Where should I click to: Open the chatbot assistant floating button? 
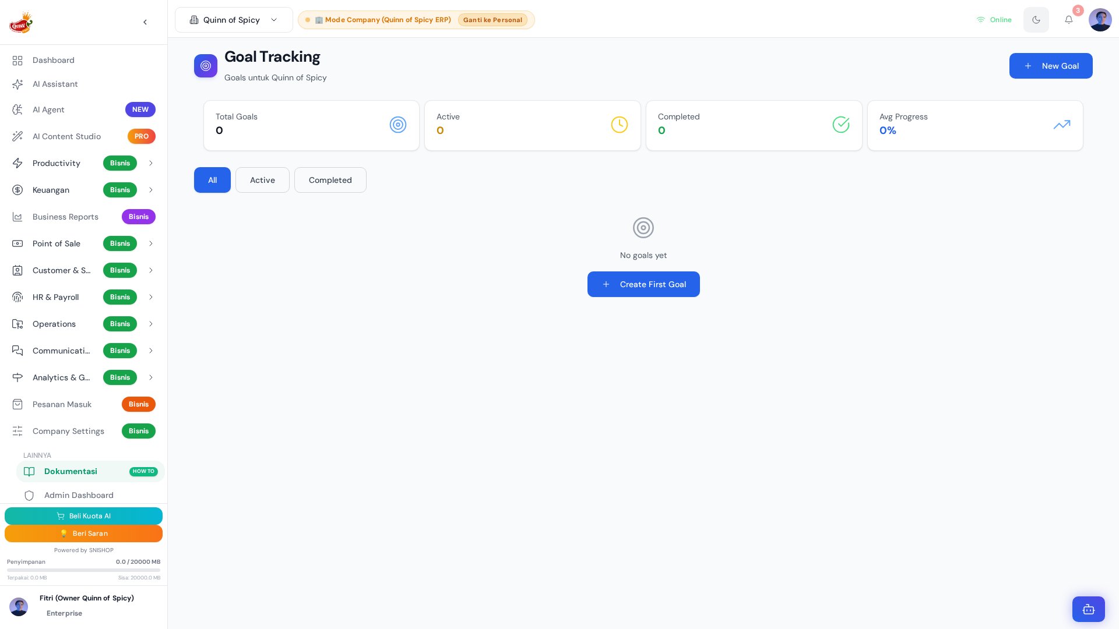(x=1089, y=609)
